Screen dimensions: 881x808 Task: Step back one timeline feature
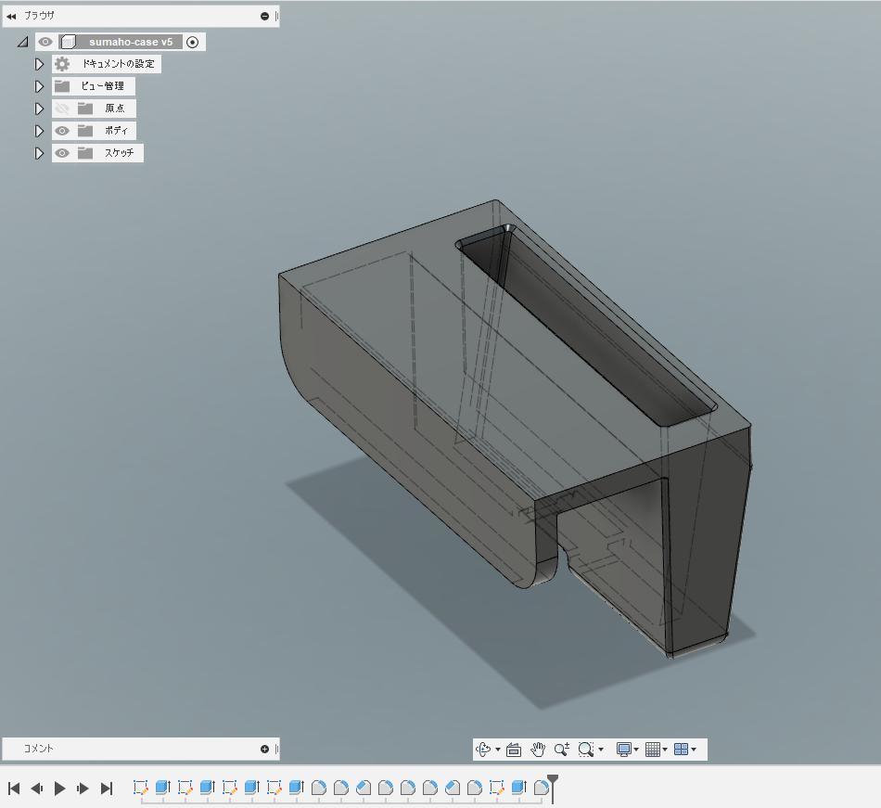coord(36,789)
